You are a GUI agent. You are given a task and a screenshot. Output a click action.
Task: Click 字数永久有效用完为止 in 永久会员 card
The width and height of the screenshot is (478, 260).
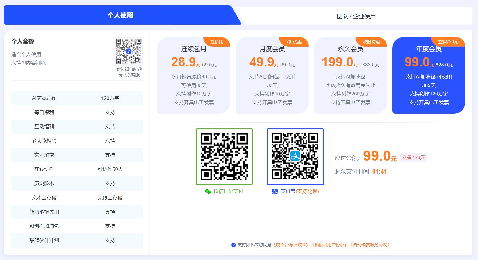pos(350,85)
